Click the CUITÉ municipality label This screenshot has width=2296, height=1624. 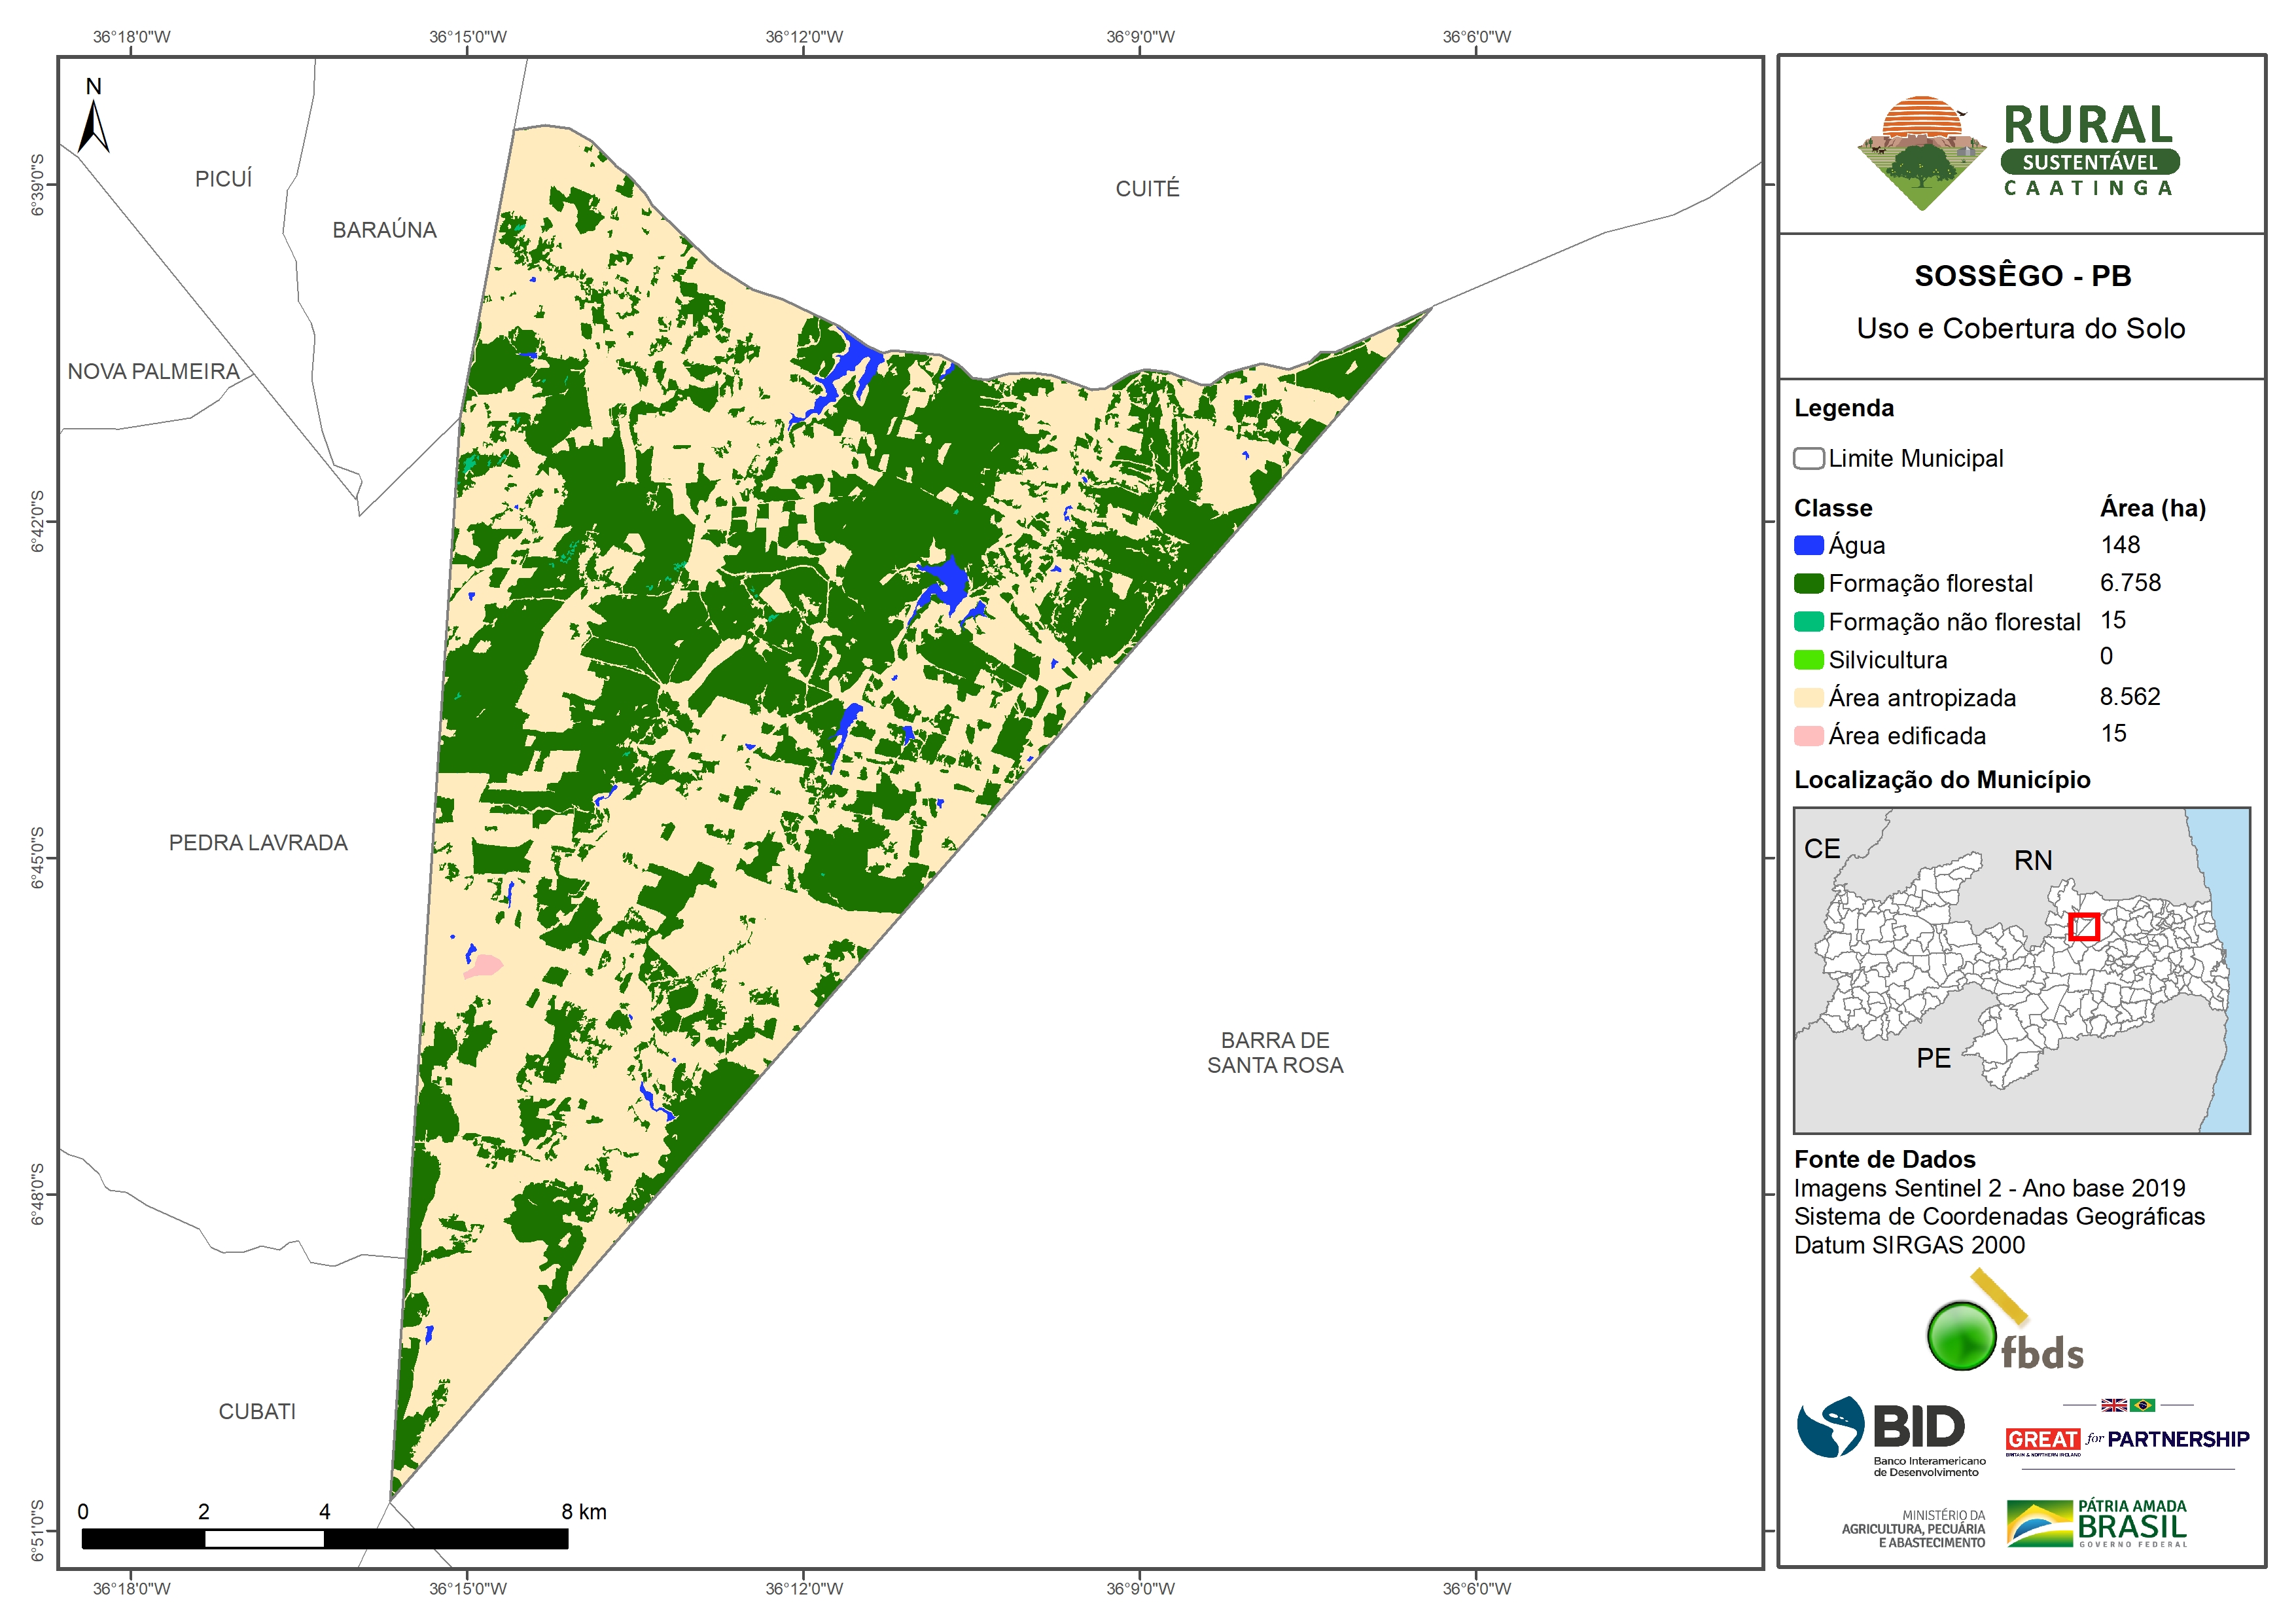pos(1147,188)
